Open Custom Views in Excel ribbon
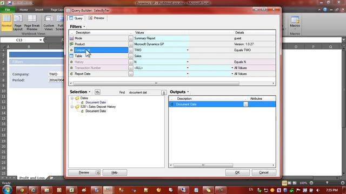The image size is (346, 194). coord(49,23)
